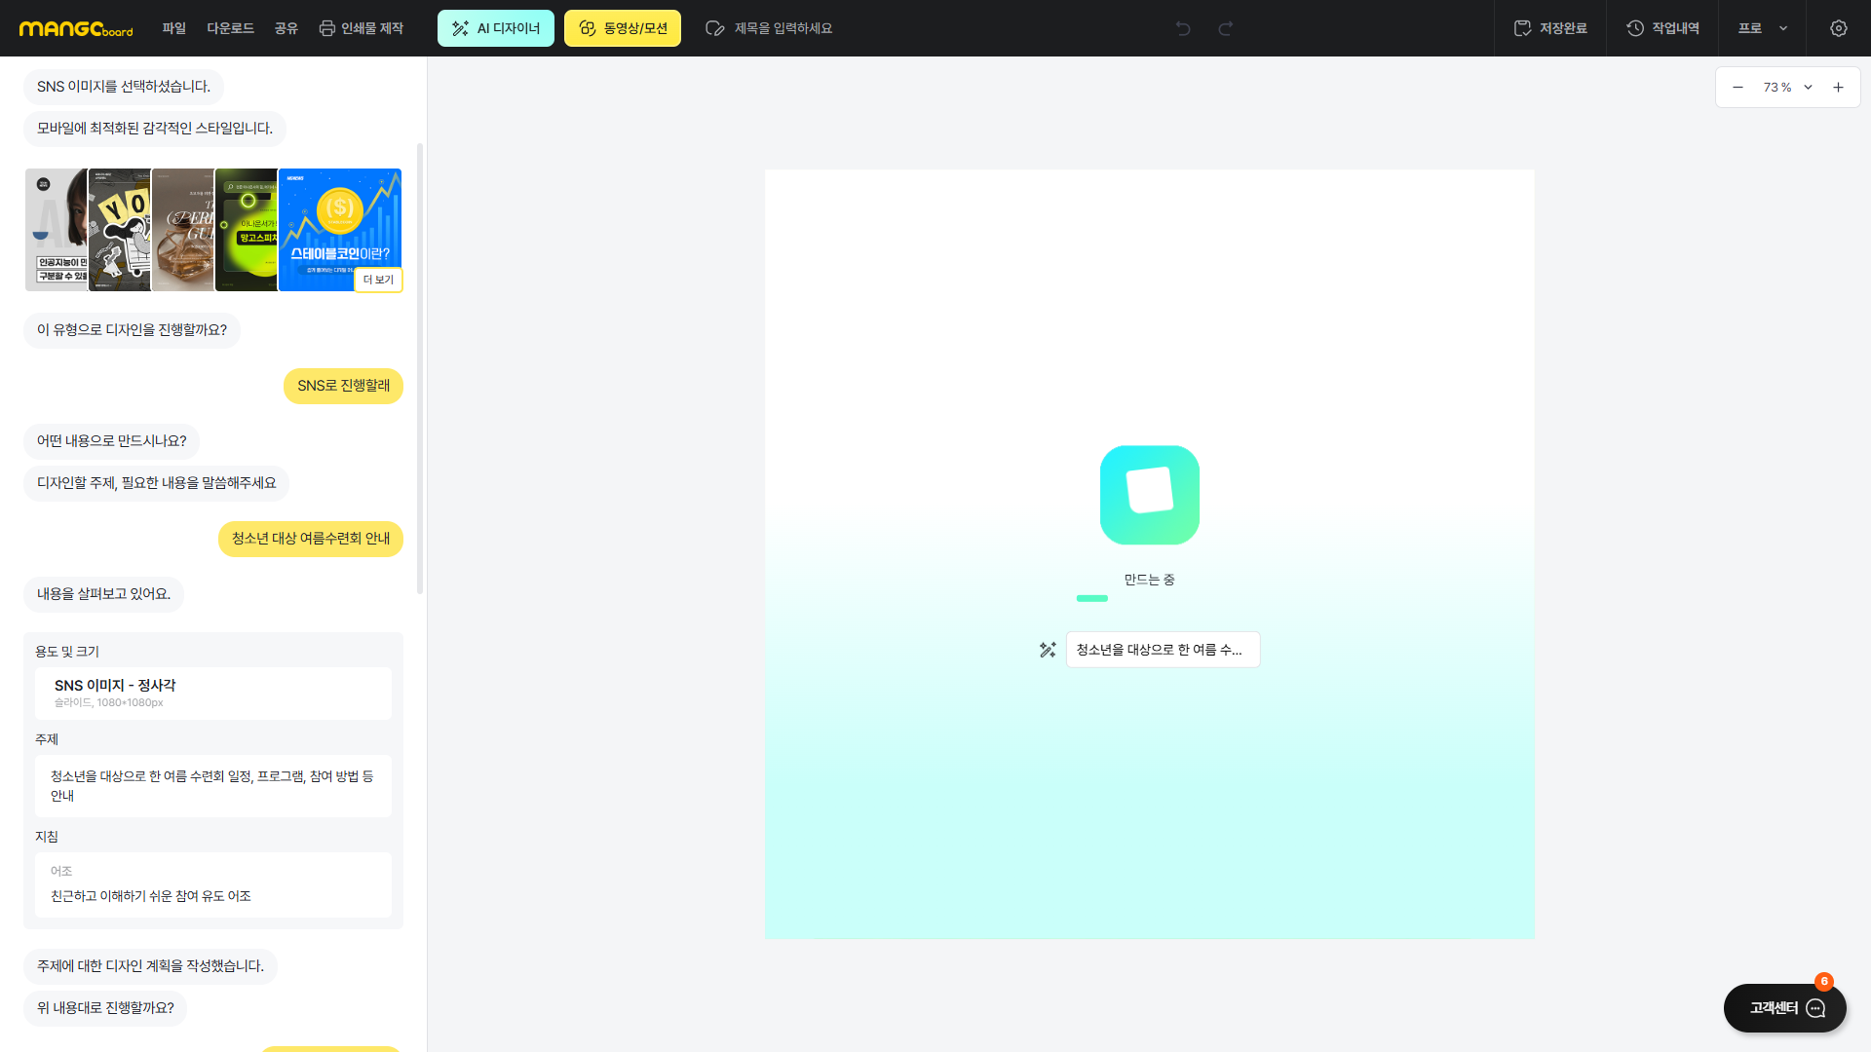1871x1052 pixels.
Task: Click the 제목을 입력하세요 title field
Action: click(783, 28)
